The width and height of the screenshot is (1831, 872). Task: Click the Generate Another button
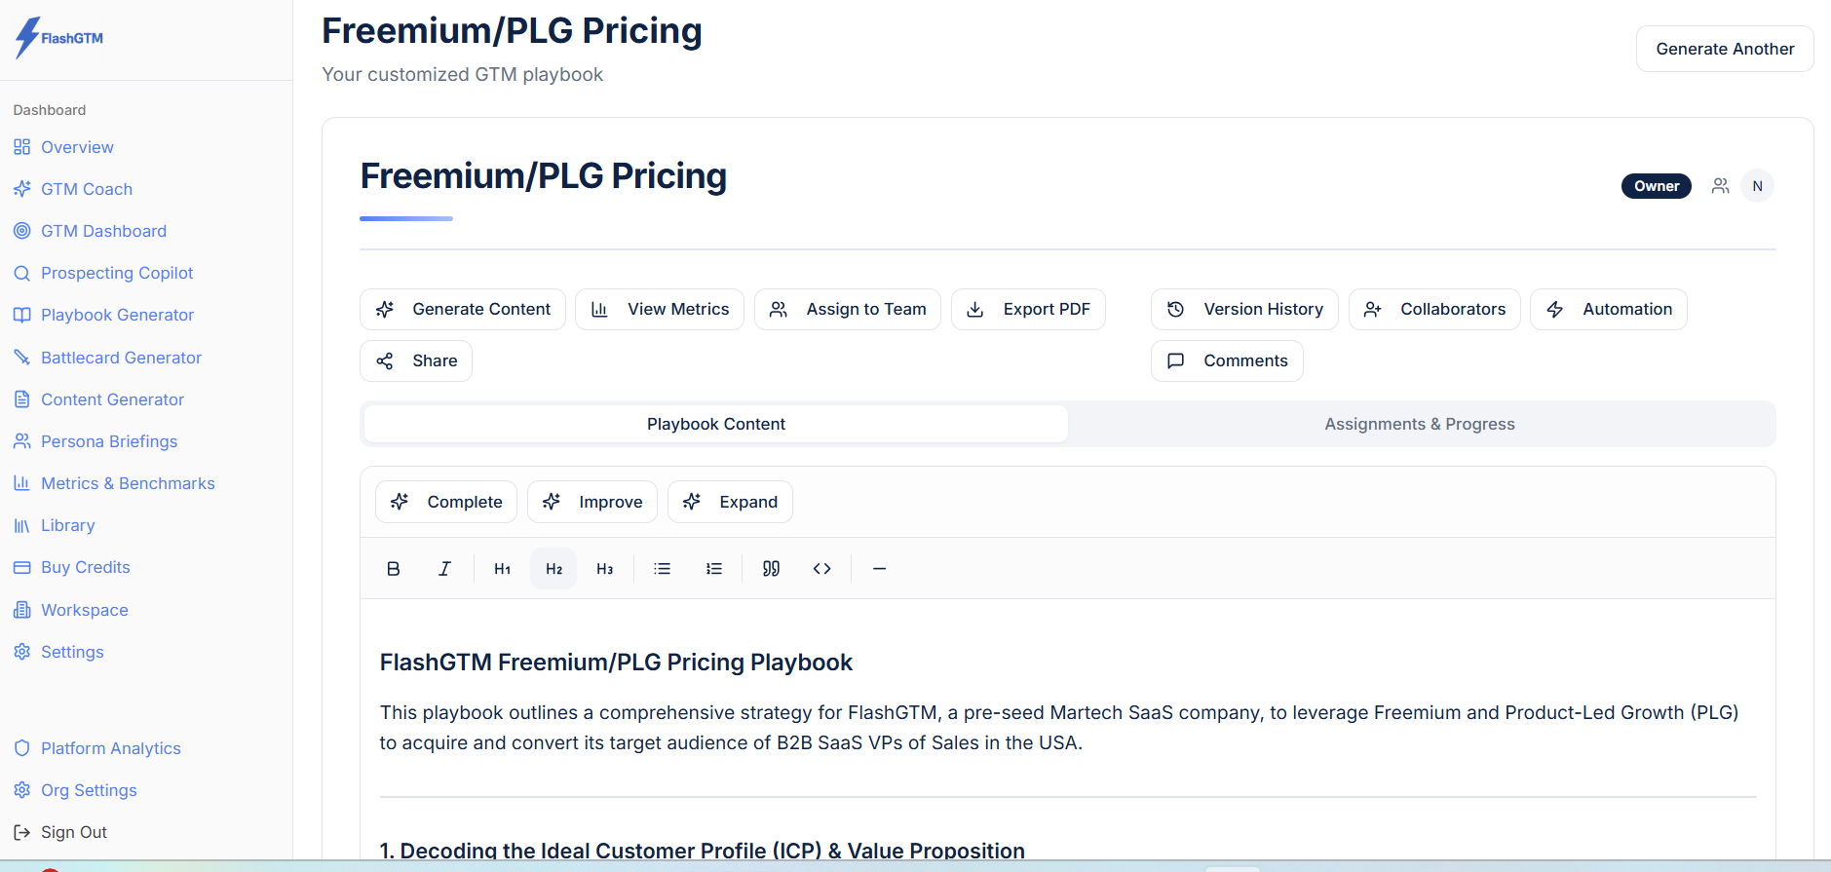pos(1725,49)
